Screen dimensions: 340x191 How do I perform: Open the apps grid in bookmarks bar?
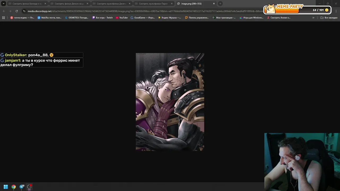(3, 18)
